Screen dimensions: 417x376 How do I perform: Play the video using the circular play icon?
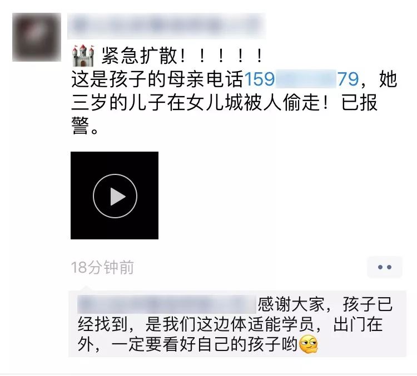(115, 196)
